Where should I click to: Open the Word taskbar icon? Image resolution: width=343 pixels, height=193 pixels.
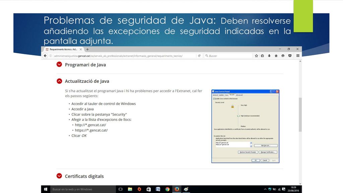tap(158, 189)
